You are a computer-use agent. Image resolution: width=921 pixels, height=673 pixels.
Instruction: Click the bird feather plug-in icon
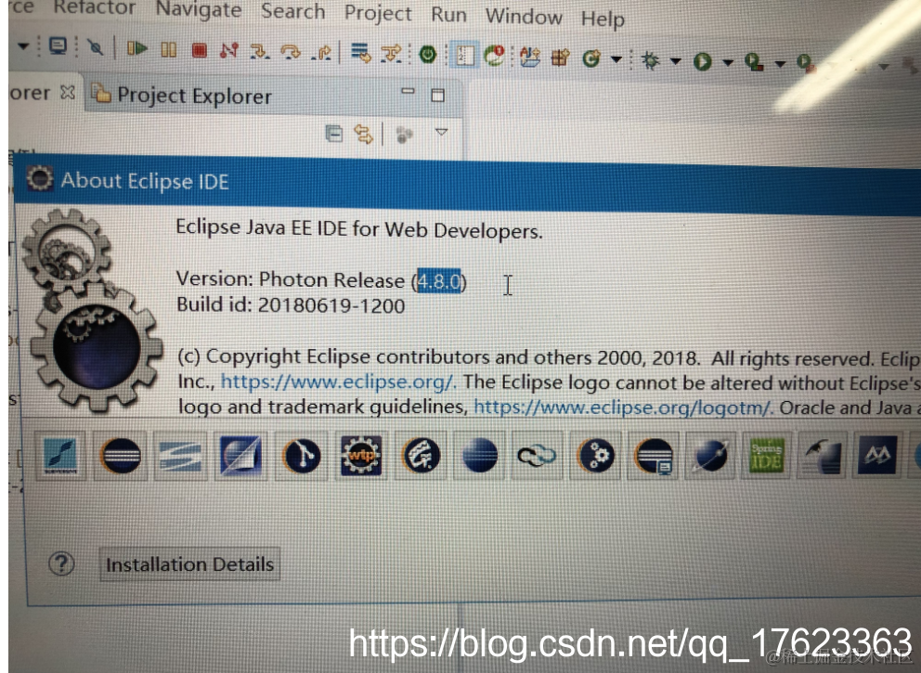[x=822, y=455]
